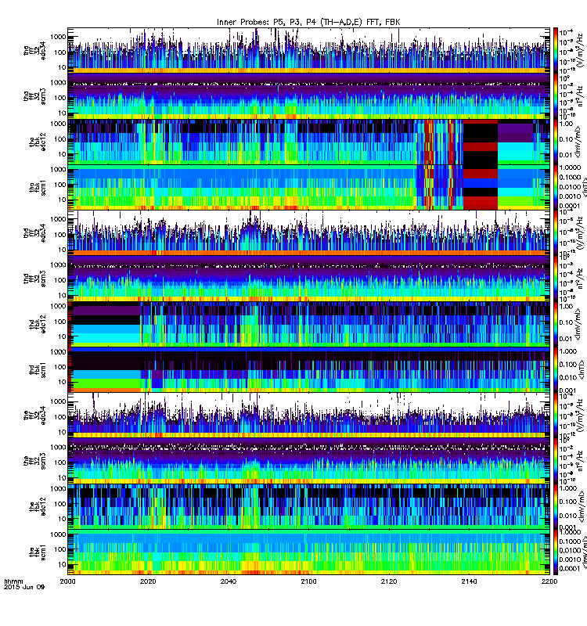Select the 'the fff 32 scm3' panel label
587x626 pixels.
pyautogui.click(x=34, y=462)
